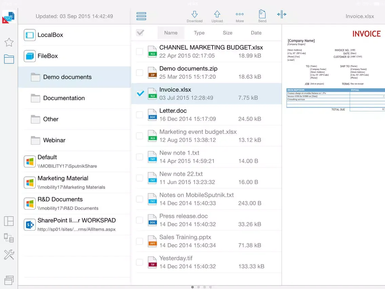The height and width of the screenshot is (289, 385).
Task: Select the FileBox storage cube icon
Action: point(30,56)
